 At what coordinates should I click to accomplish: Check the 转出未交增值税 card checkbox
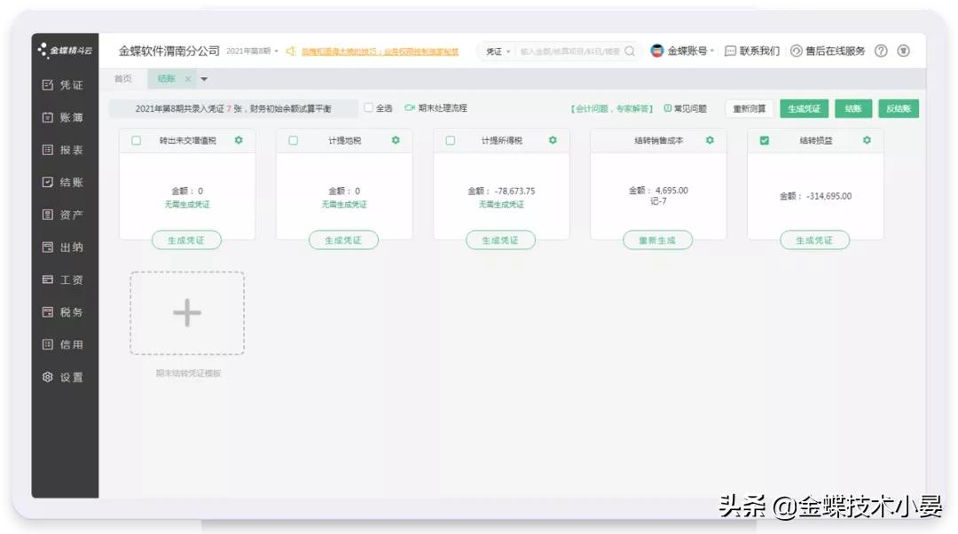pyautogui.click(x=136, y=140)
